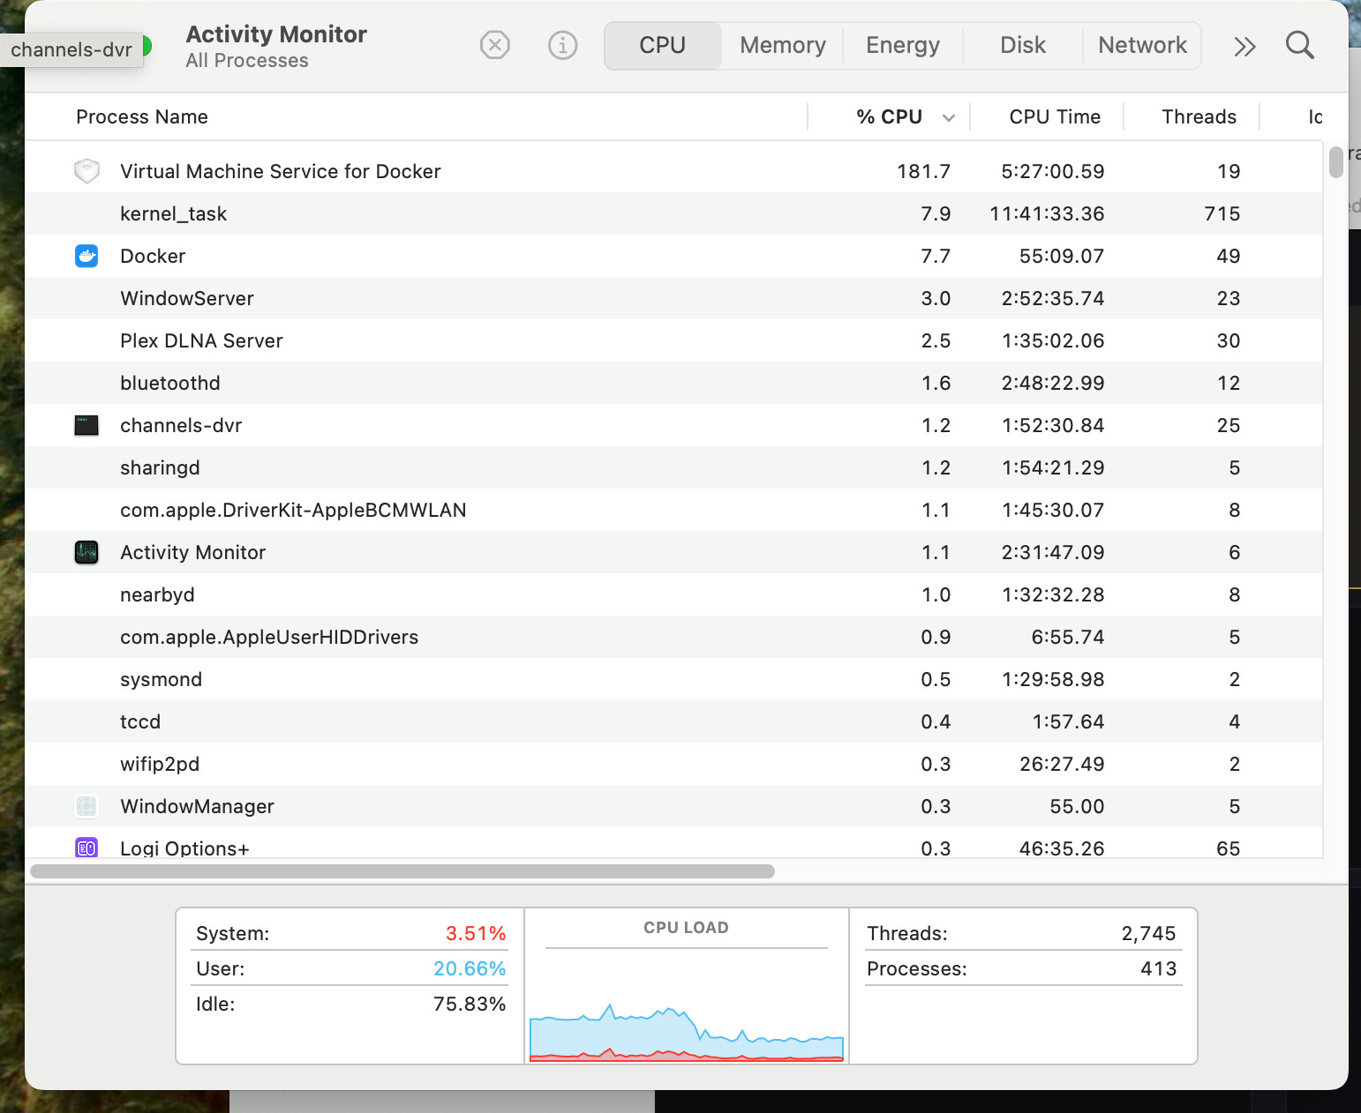Click the Activity Monitor app icon in list
This screenshot has height=1113, width=1361.
86,552
